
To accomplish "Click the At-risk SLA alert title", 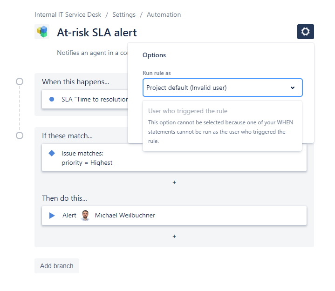I will 97,33.
